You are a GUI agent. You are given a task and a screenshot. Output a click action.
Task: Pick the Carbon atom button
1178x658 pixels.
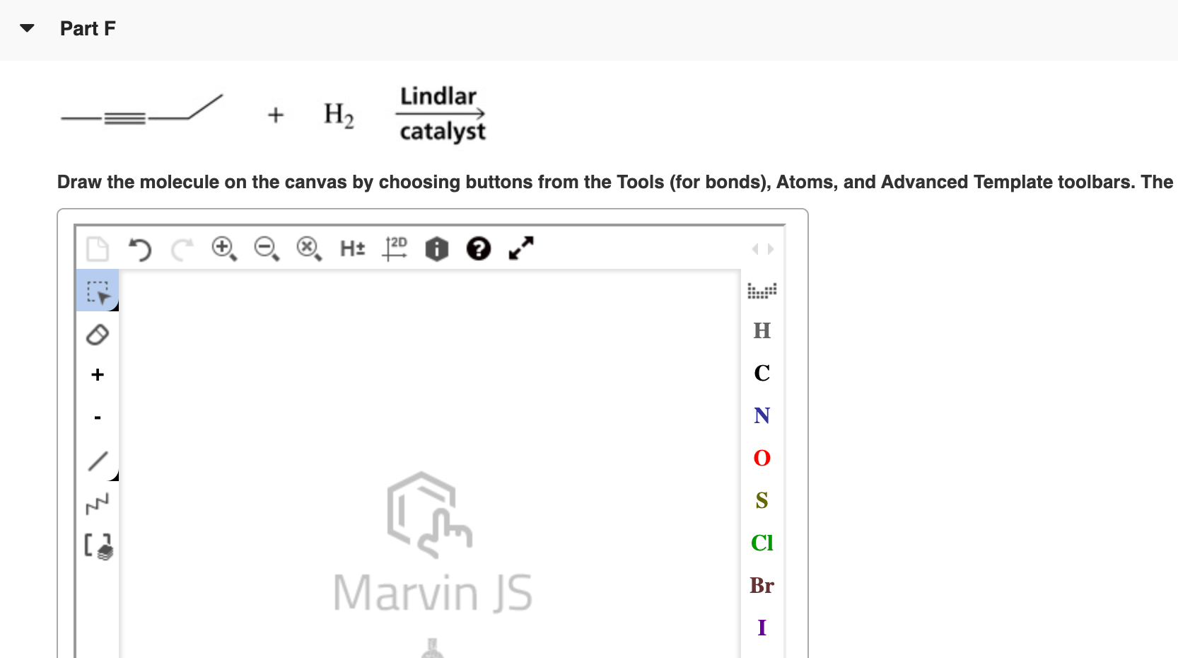pyautogui.click(x=762, y=373)
